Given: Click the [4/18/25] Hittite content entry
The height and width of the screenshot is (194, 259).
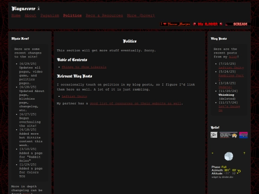Looking at the screenshot, I should point(31,137).
